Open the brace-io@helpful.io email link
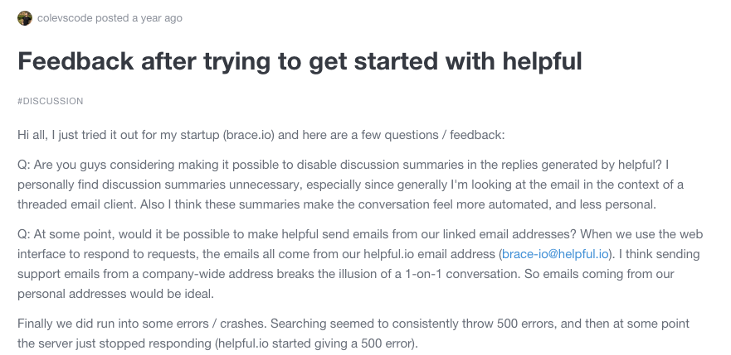 (555, 254)
